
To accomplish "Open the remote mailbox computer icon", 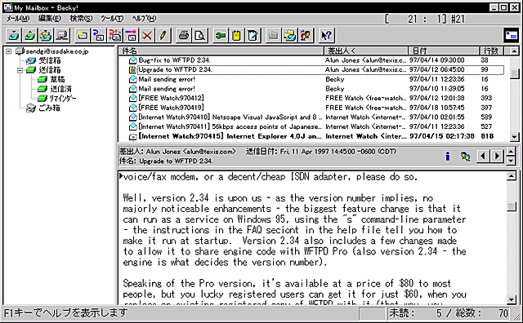I will [62, 35].
